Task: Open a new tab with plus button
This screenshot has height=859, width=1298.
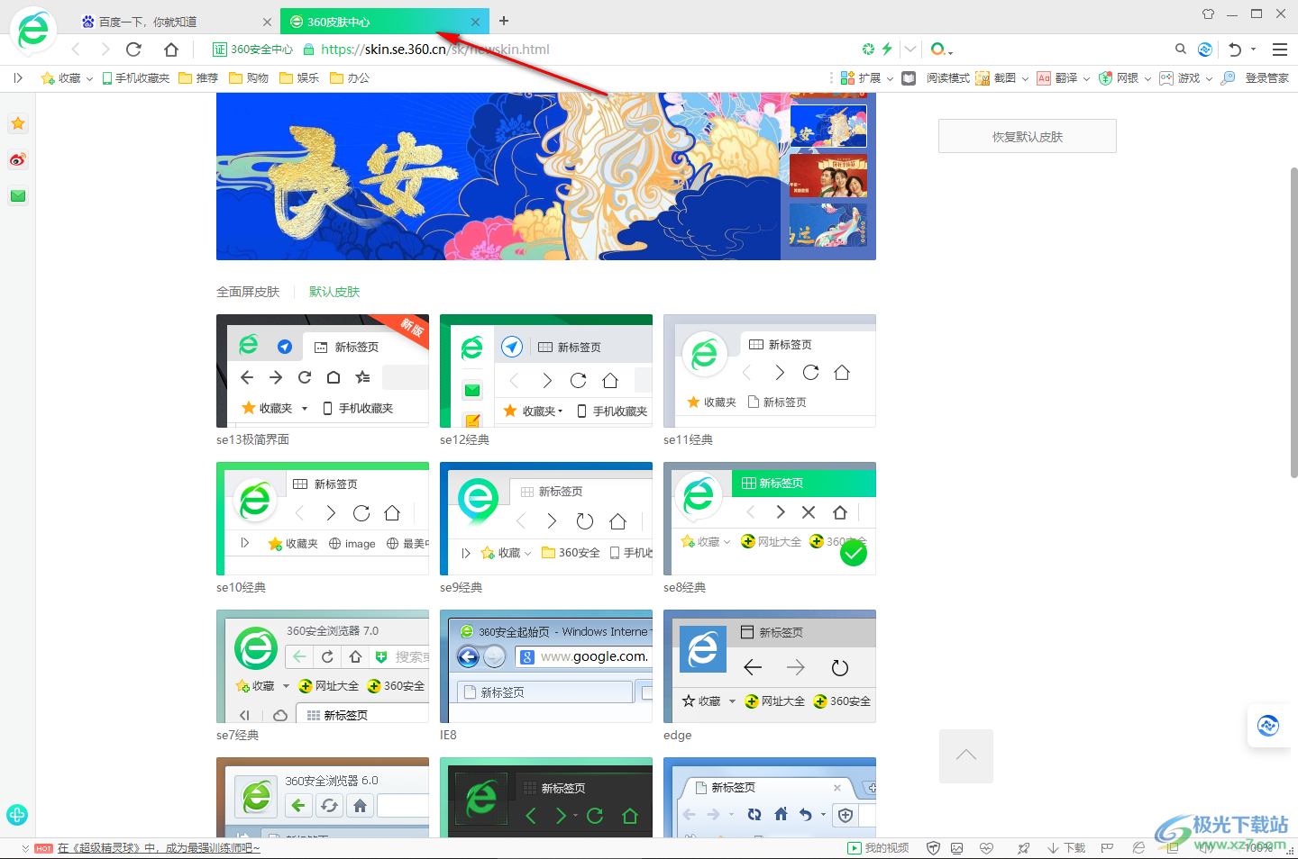Action: point(504,21)
